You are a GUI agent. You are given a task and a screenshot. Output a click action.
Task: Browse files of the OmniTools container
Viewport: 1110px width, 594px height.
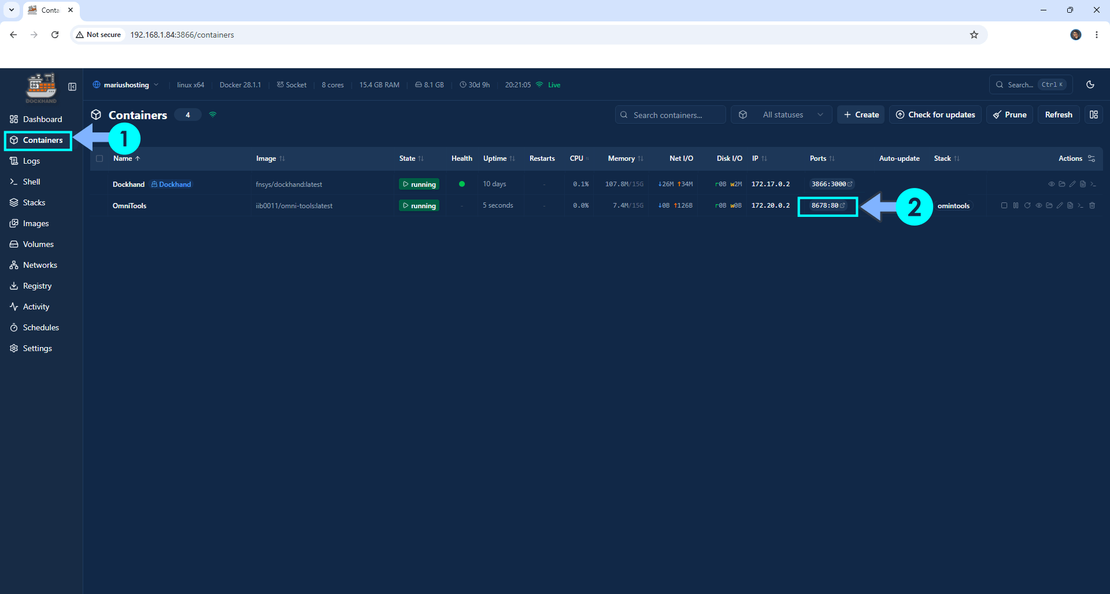(1049, 205)
